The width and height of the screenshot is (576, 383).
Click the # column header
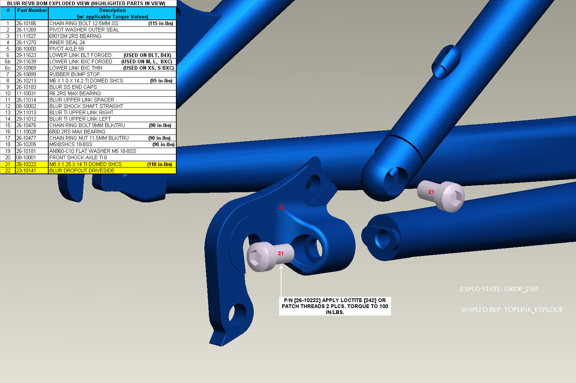click(8, 10)
